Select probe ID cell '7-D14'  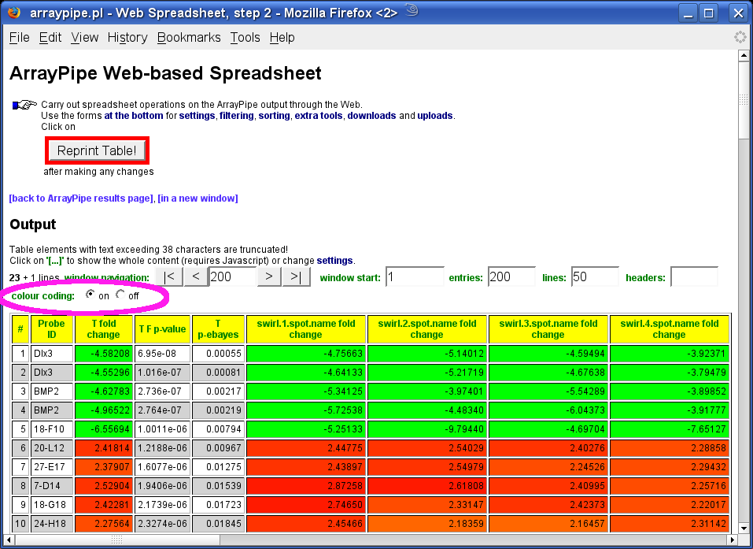[51, 485]
